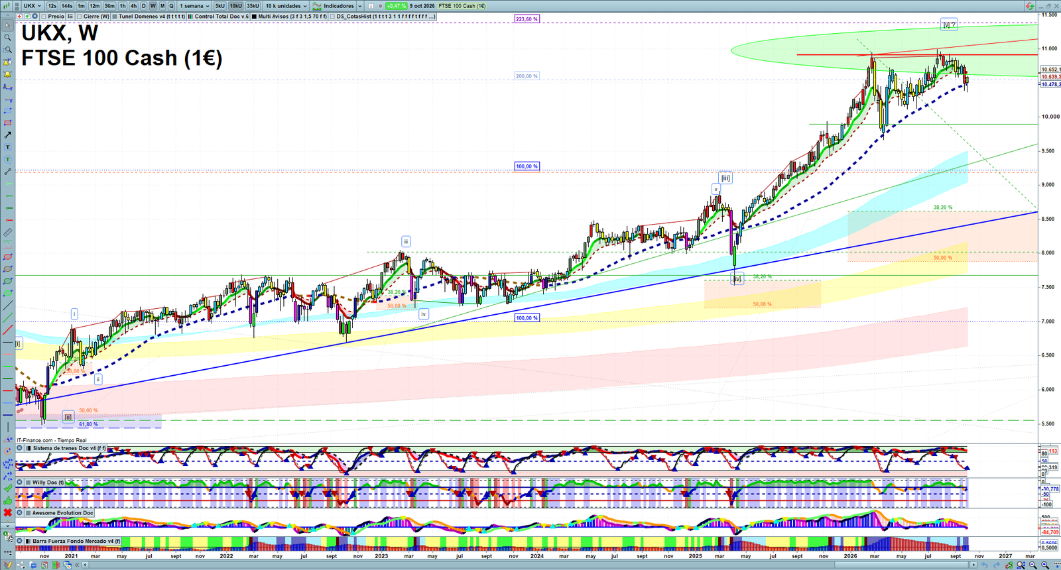Select the 12s timeframe button

52,6
